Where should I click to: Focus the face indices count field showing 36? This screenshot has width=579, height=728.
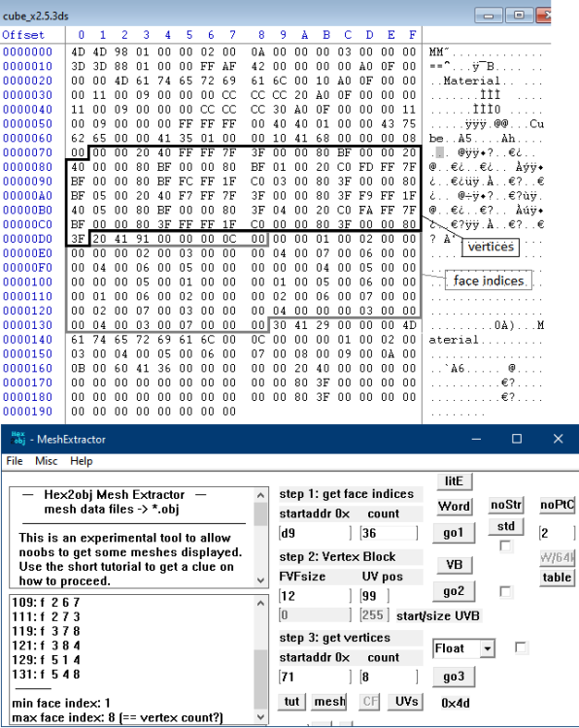click(x=389, y=533)
